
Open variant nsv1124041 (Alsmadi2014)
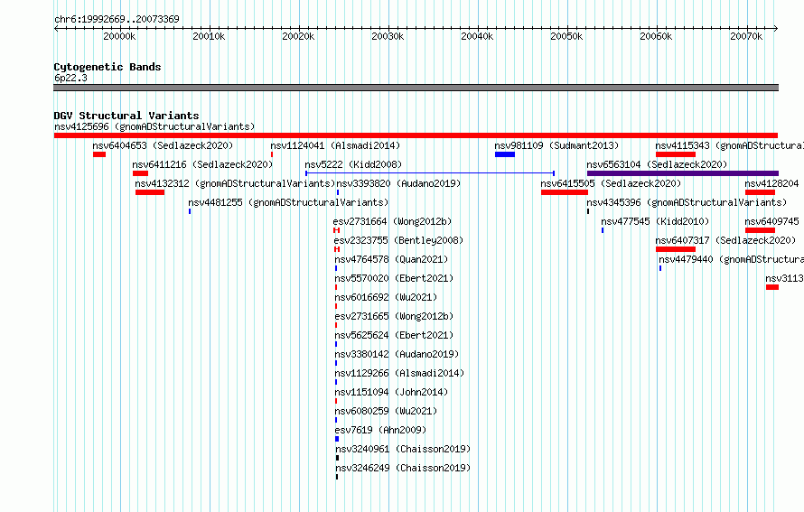pos(335,145)
